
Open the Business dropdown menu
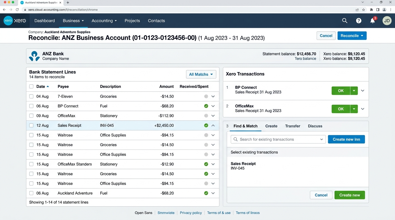point(73,21)
